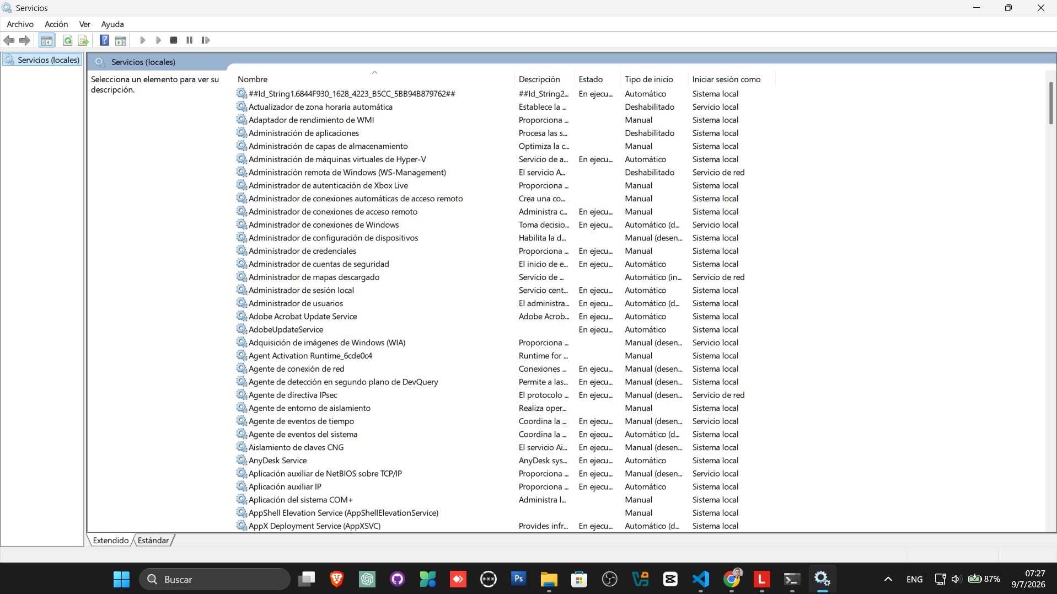Screen dimensions: 1057x594
Task: Click gear icon of Agente de eventos de tiempo
Action: (x=242, y=421)
